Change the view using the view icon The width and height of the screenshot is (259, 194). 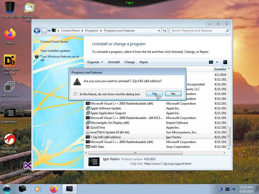pos(211,62)
